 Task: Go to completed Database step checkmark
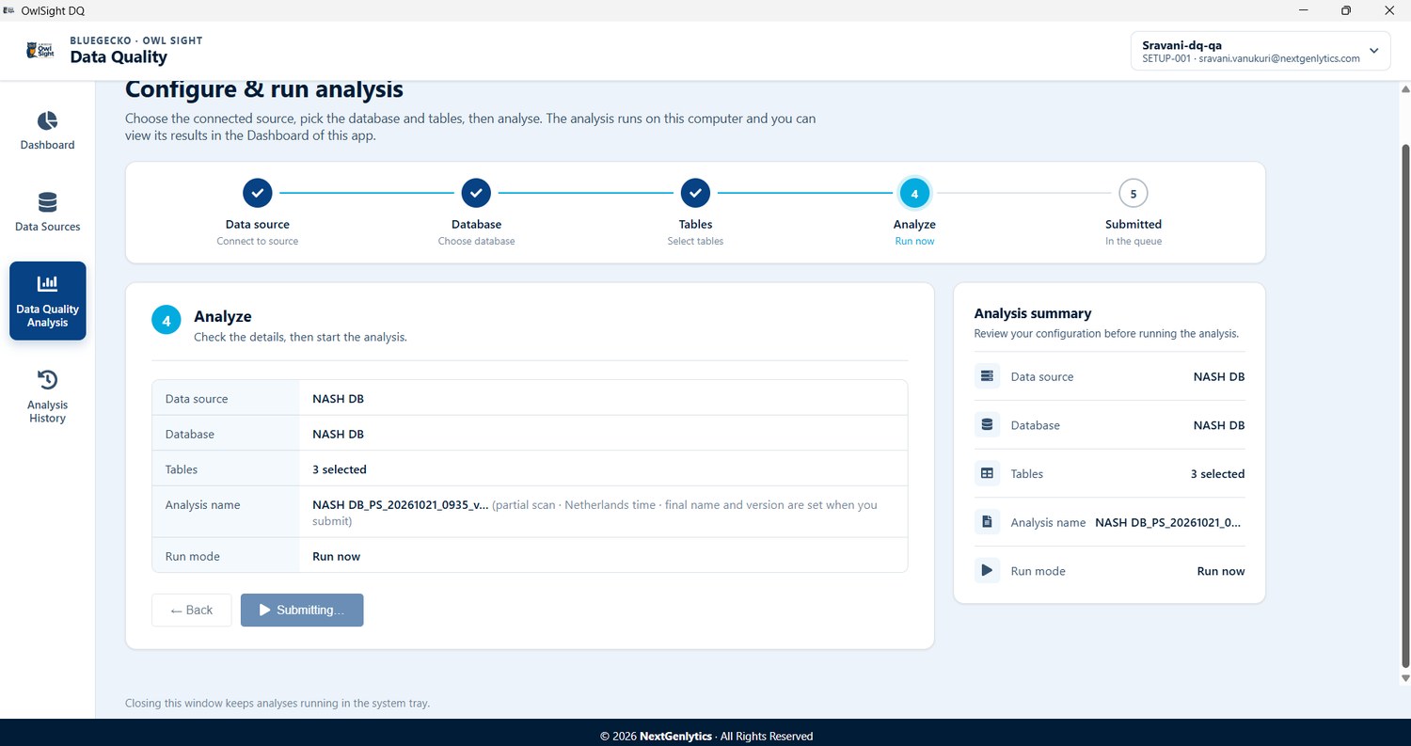(476, 193)
